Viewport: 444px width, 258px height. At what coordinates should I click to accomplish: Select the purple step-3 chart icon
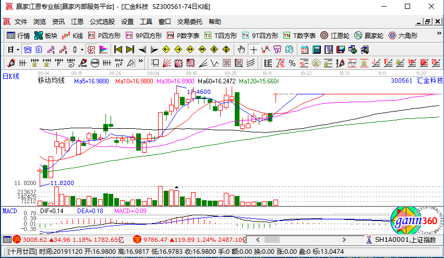pyautogui.click(x=51, y=50)
